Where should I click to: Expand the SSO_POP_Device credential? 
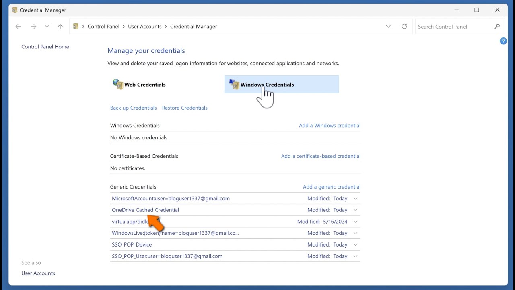tap(356, 244)
